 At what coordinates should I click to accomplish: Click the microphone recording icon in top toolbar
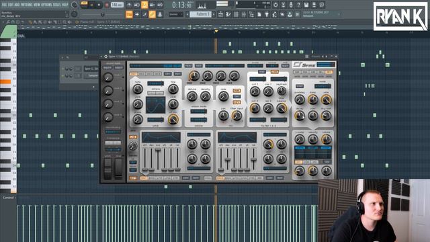[x=291, y=5]
